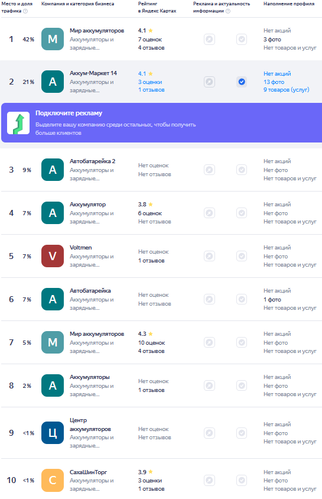Open the 3 оценки link for Аккум-Маркет 14
The width and height of the screenshot is (322, 499).
150,82
